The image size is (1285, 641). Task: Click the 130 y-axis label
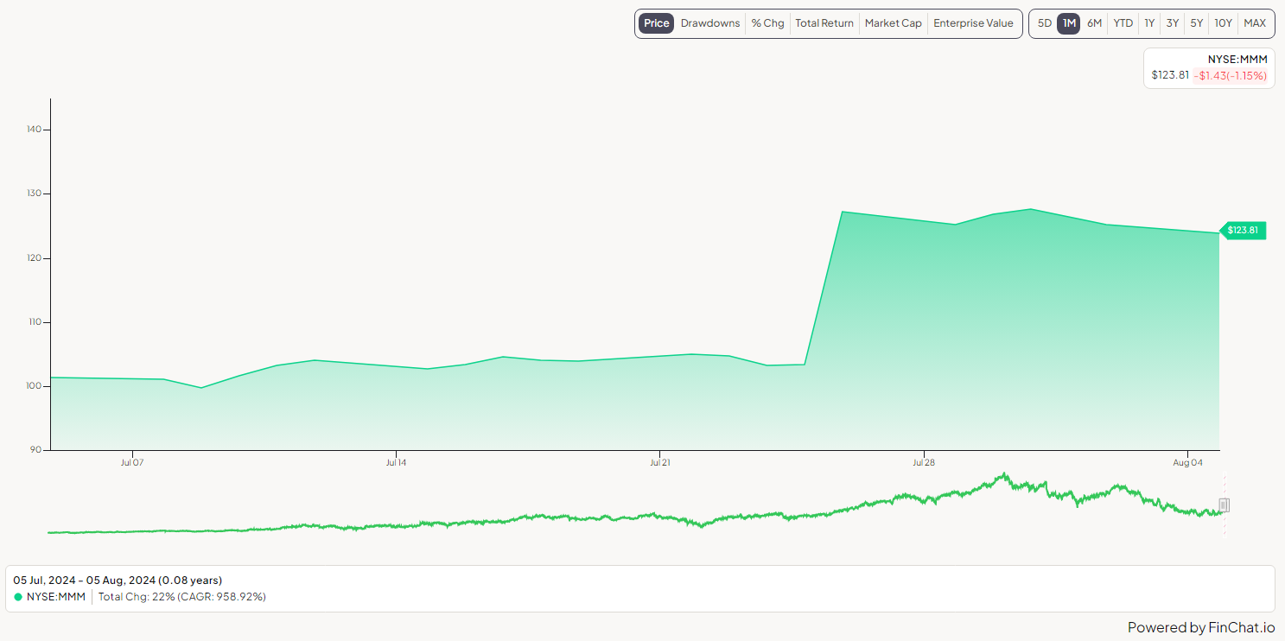(35, 194)
